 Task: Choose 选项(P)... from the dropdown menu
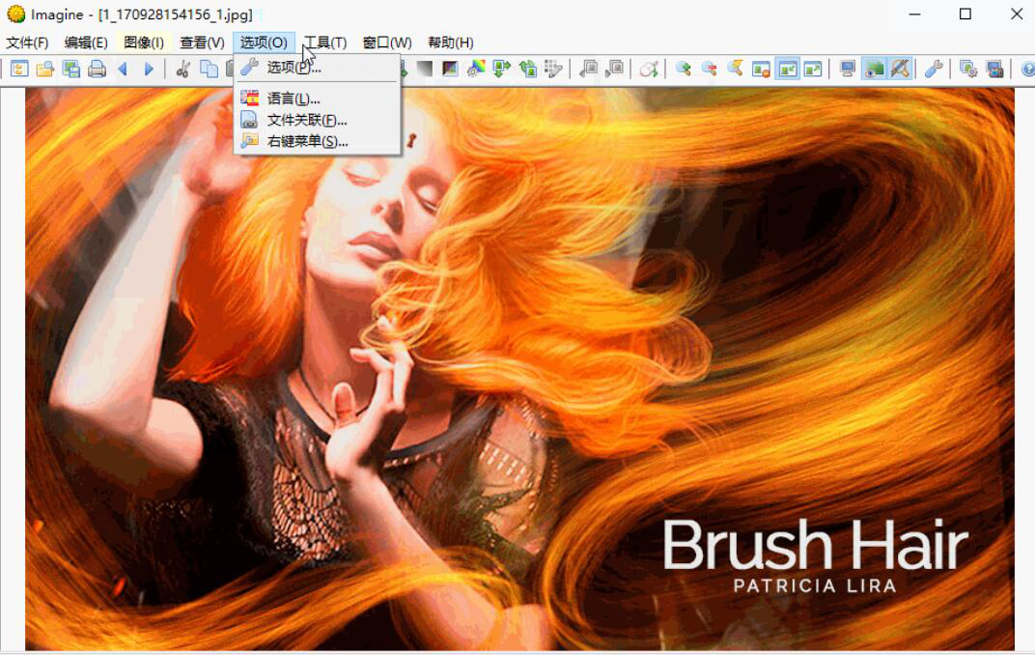[317, 68]
